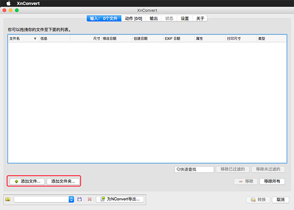Switch to the 输入: 0个文件 tab
Viewport: 294px width, 210px height.
click(x=104, y=19)
